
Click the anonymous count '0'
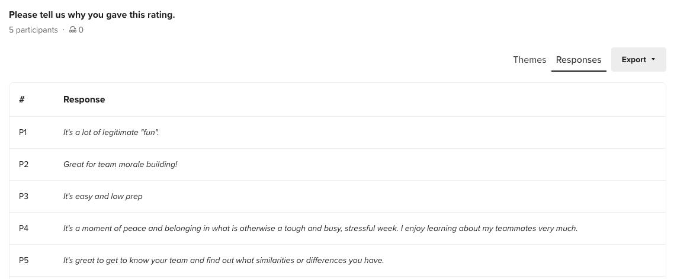[81, 30]
